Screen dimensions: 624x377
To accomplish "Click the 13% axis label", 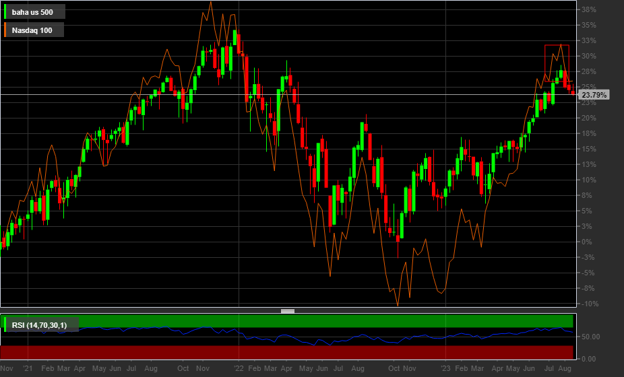I will tap(589, 165).
